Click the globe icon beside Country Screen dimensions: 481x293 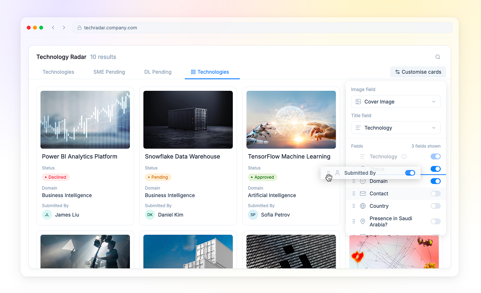[363, 206]
